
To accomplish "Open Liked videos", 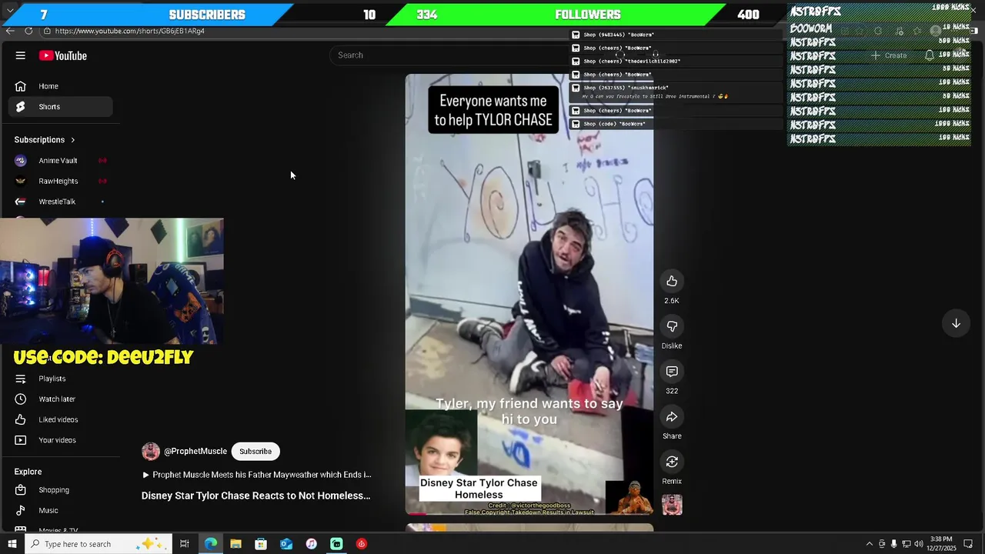I will [x=60, y=420].
